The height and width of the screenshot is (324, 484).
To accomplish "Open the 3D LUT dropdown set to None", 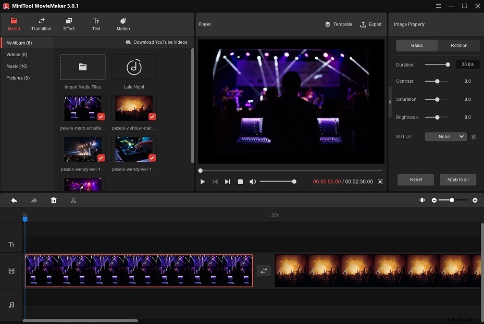I will [x=445, y=137].
